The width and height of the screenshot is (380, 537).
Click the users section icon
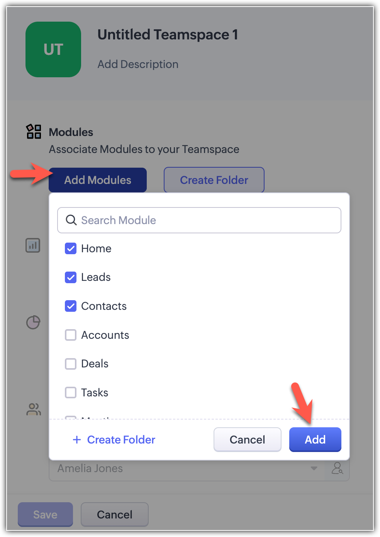[x=34, y=410]
